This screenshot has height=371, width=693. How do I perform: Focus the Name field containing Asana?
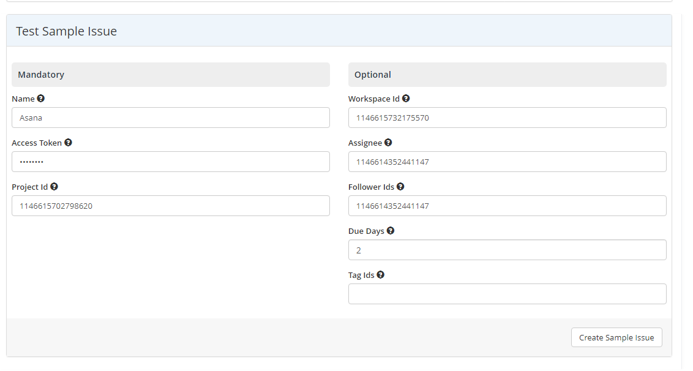point(170,118)
